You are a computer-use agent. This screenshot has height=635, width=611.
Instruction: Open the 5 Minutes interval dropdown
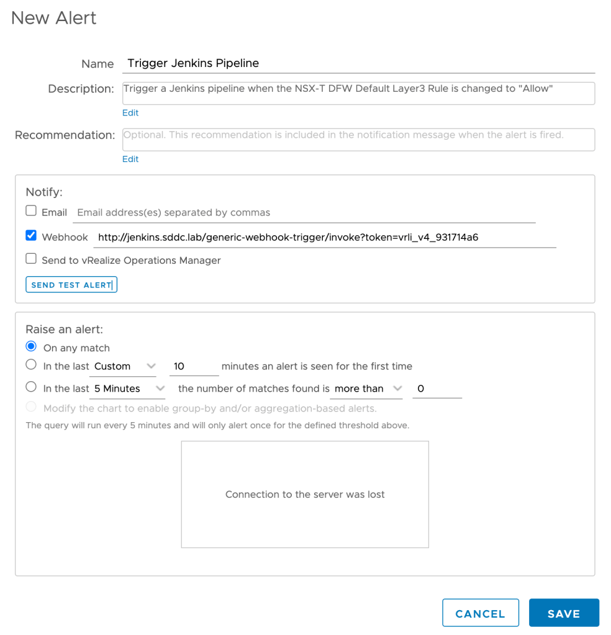point(128,389)
